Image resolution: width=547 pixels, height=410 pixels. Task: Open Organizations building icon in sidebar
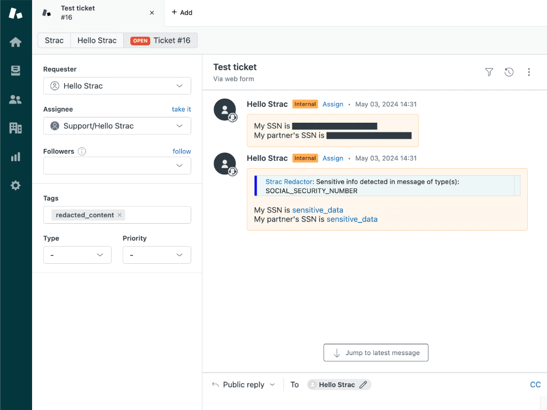pyautogui.click(x=15, y=128)
